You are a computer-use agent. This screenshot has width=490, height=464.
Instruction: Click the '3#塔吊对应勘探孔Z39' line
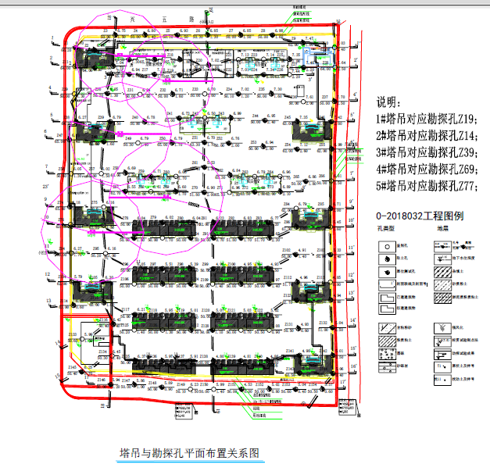427,153
